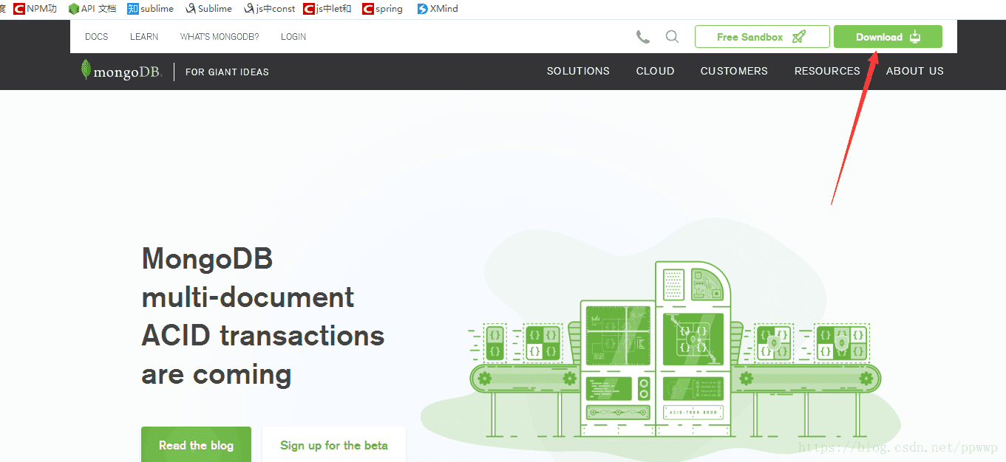Click the ACID machine illustration
The image size is (1006, 462).
pos(675,351)
